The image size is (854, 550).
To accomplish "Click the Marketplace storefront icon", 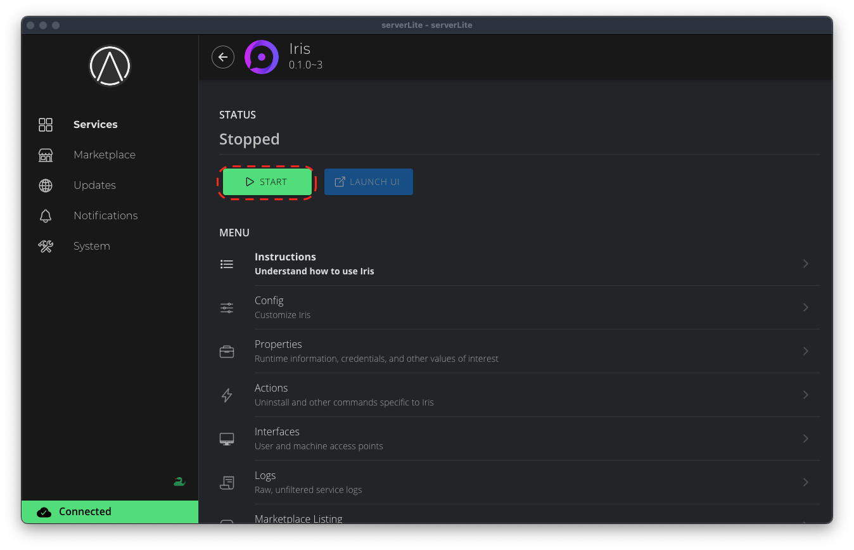I will pyautogui.click(x=46, y=155).
